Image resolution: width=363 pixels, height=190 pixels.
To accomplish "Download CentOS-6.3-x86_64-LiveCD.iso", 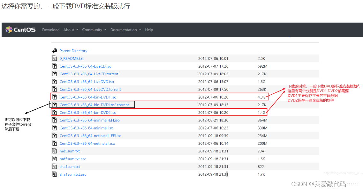I will (x=86, y=66).
